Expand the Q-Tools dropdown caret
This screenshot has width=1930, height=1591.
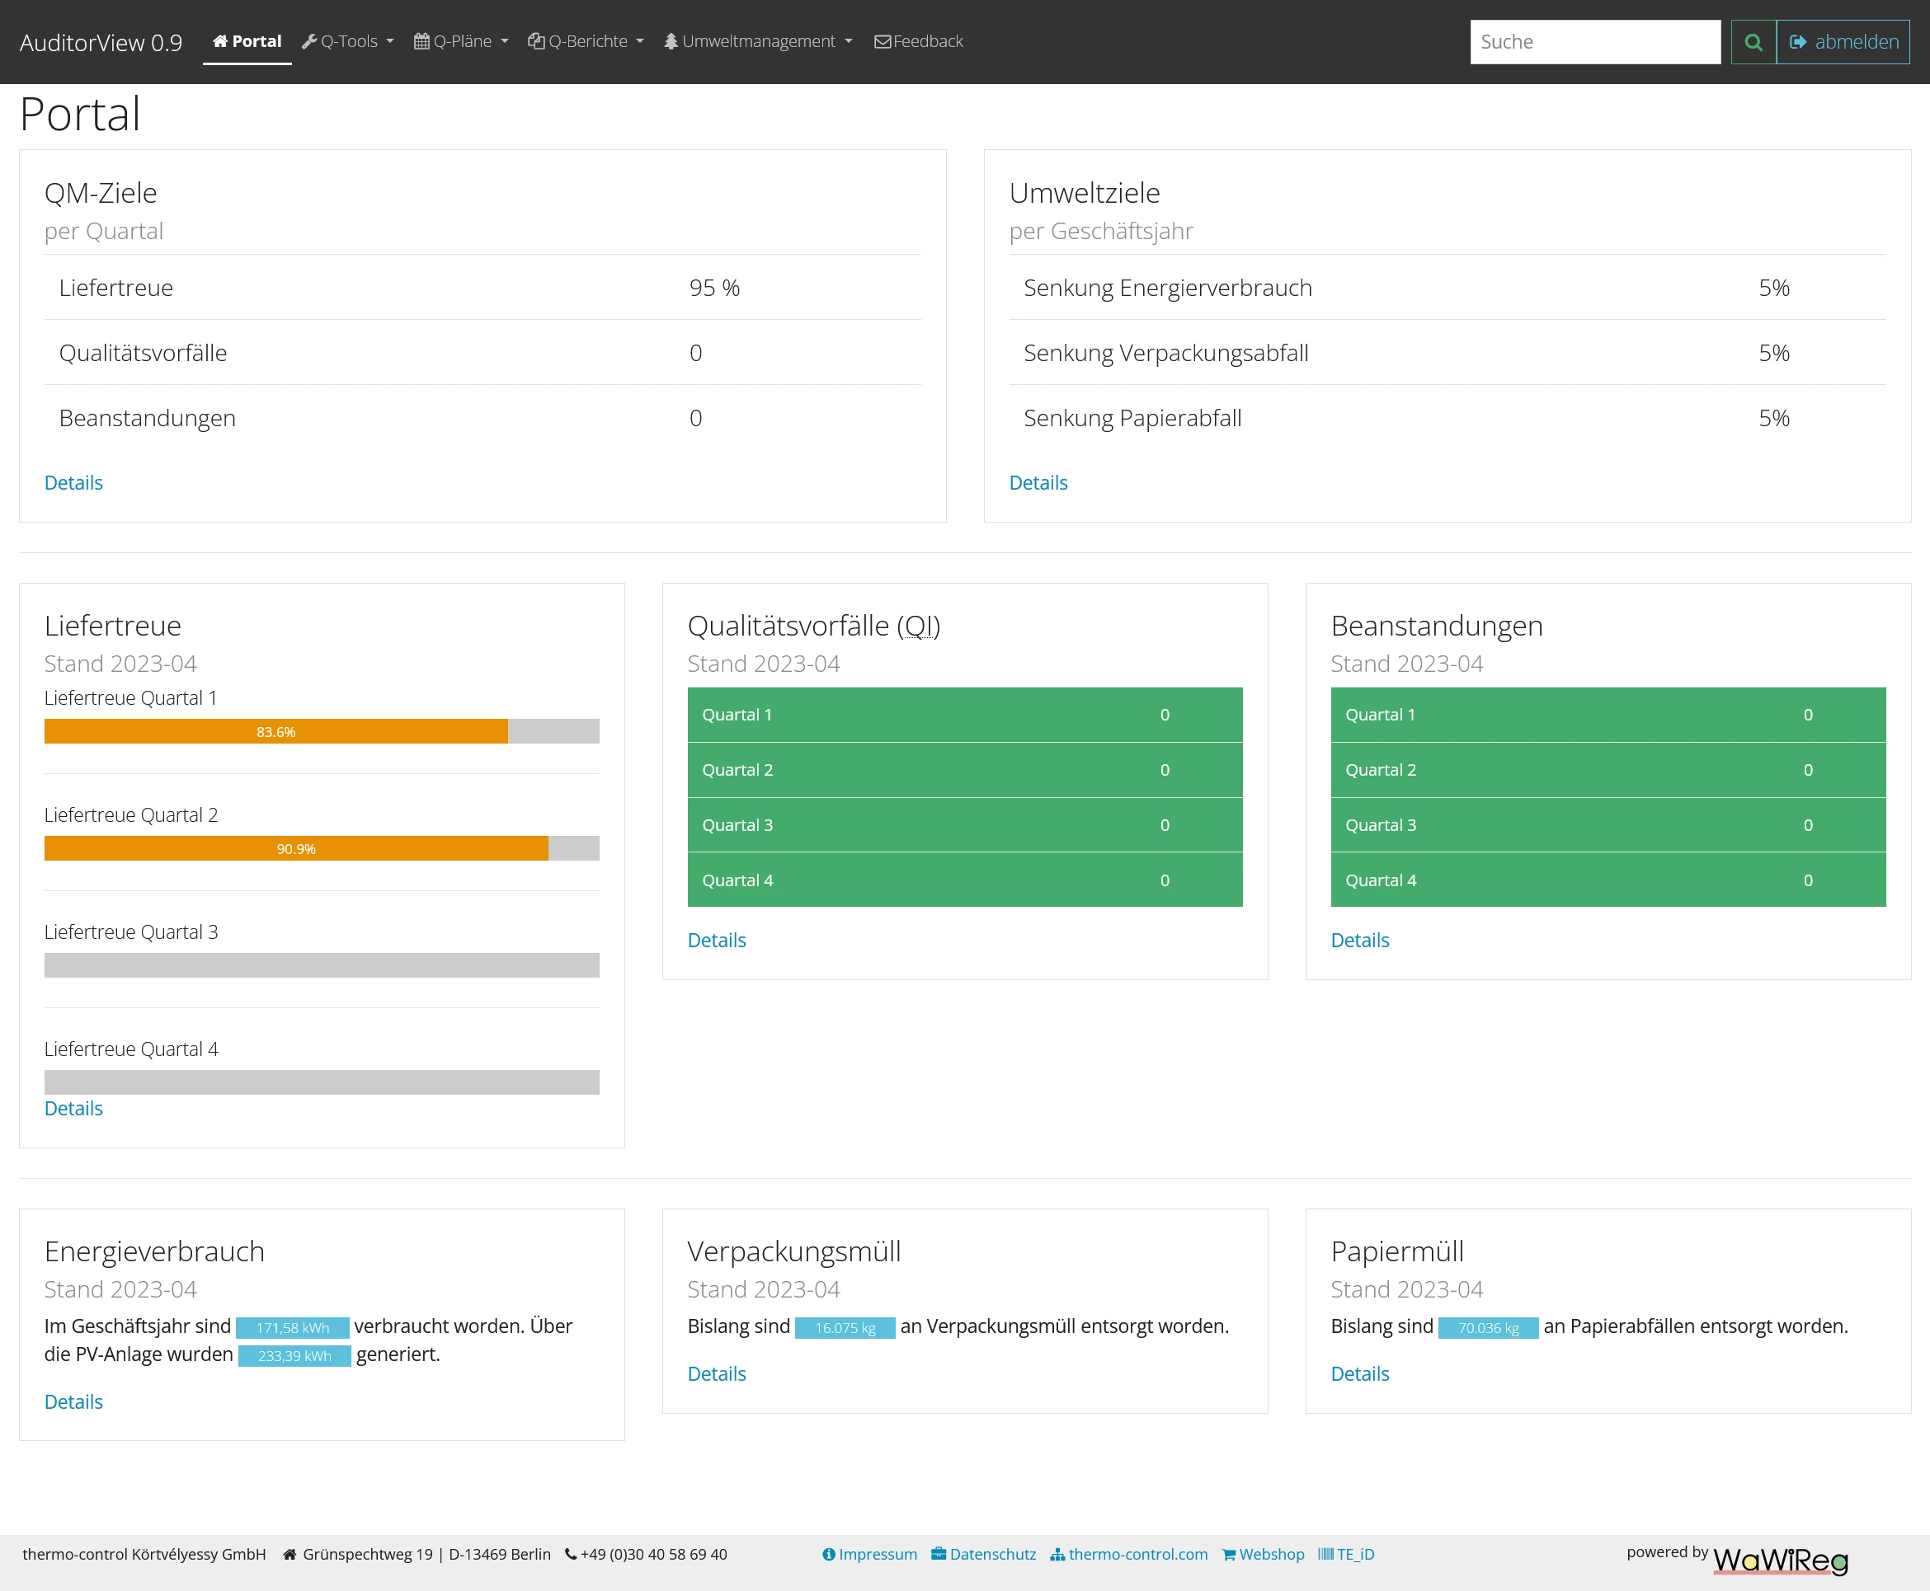(389, 41)
